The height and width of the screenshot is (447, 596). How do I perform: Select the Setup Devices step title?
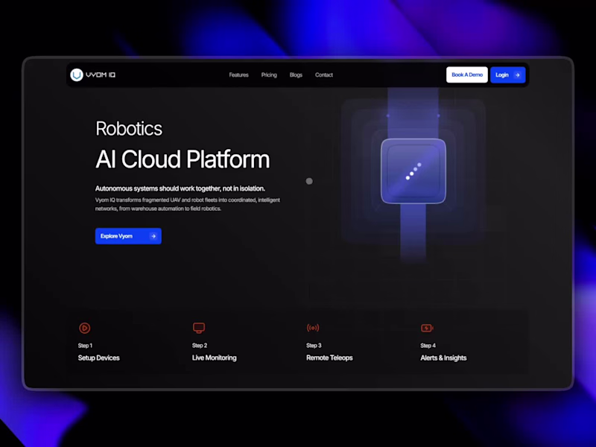click(99, 358)
